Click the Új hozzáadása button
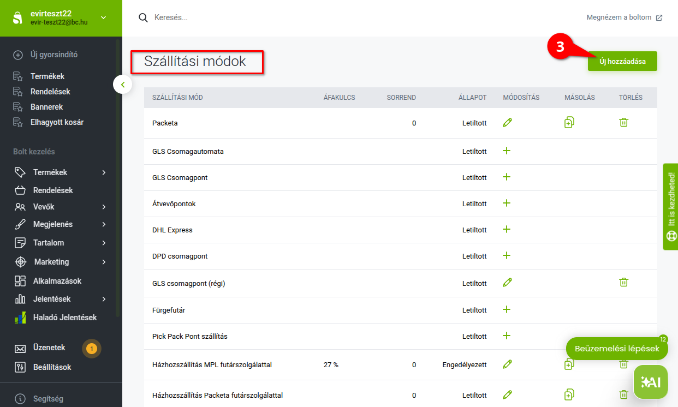This screenshot has width=678, height=407. [x=622, y=62]
